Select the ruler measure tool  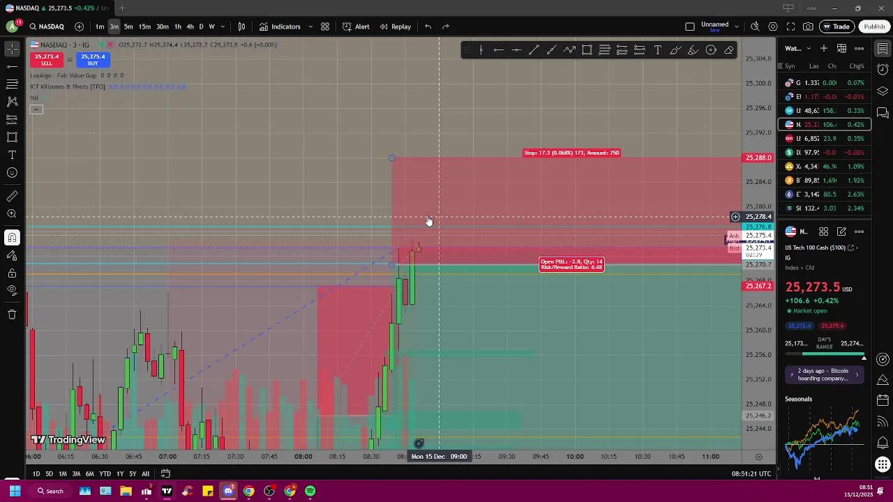pos(12,197)
